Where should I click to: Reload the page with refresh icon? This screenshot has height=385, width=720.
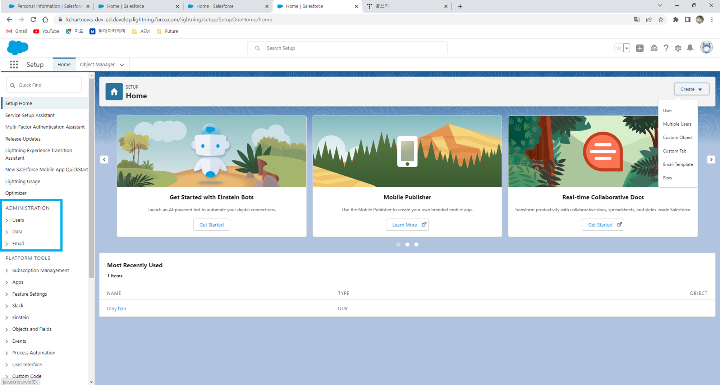(33, 19)
